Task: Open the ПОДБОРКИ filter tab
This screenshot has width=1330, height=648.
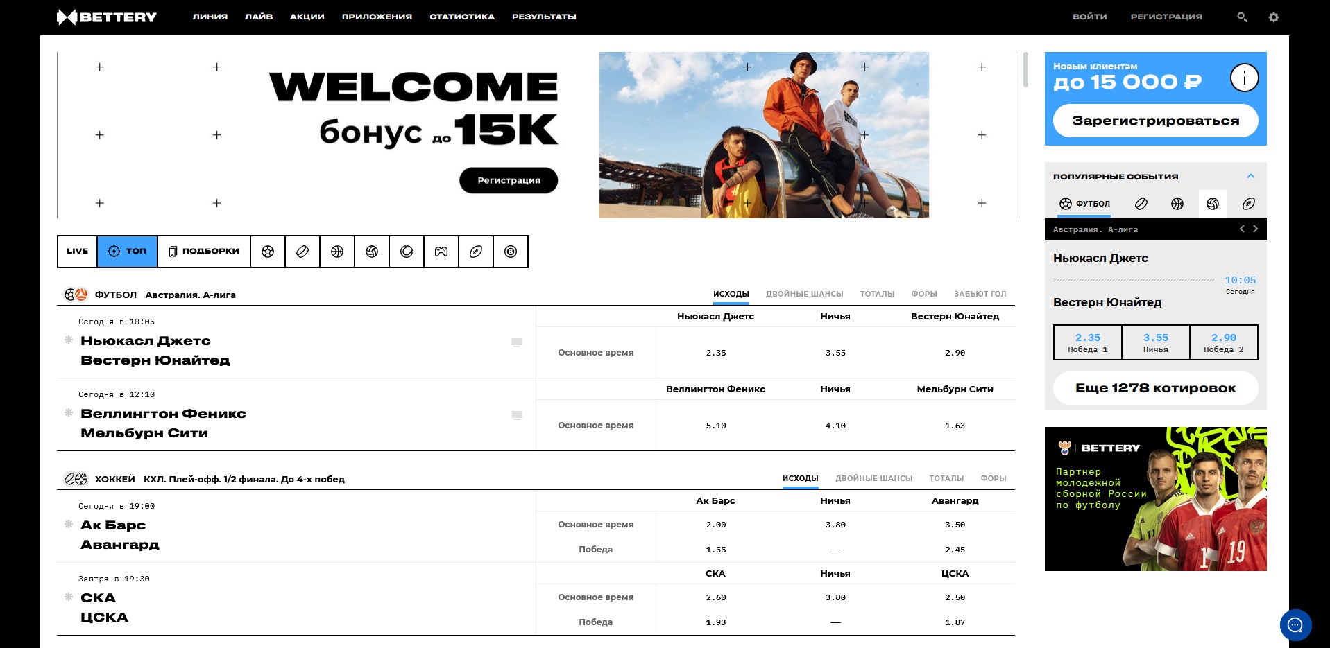Action: click(204, 252)
